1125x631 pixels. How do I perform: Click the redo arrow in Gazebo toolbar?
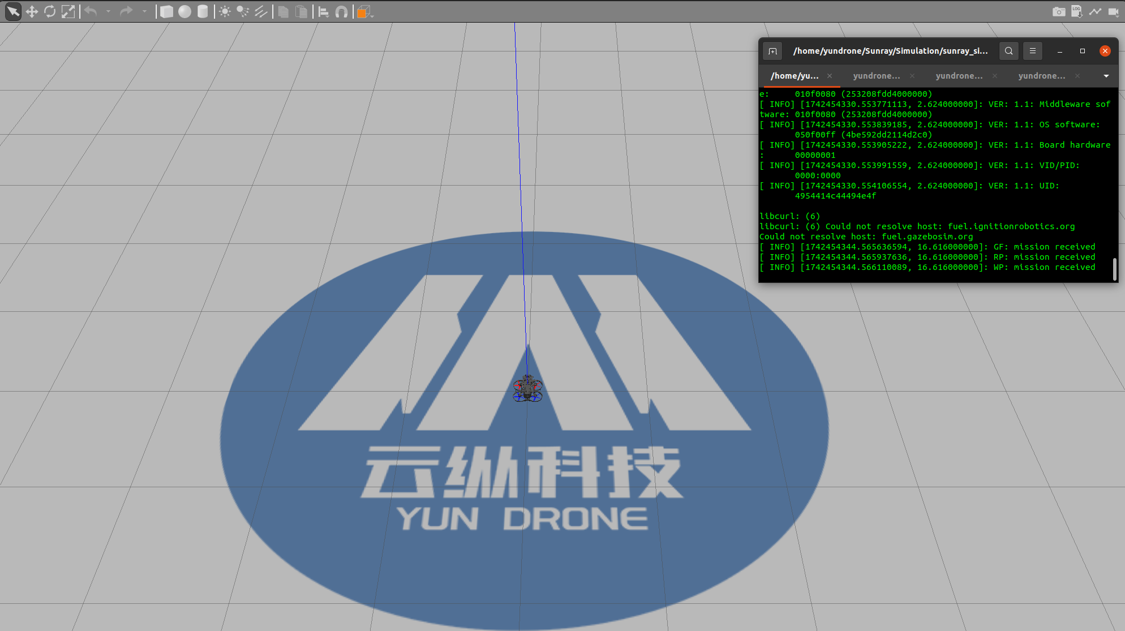coord(126,11)
